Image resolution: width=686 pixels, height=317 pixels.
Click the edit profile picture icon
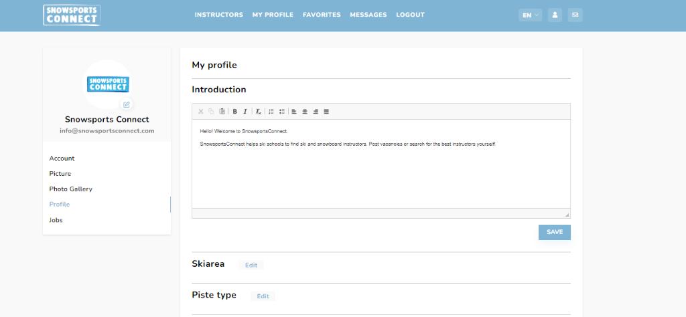point(127,104)
